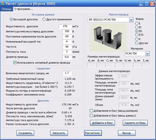Click the Добавить в базу button
156x140 pixels.
pyautogui.click(x=102, y=123)
